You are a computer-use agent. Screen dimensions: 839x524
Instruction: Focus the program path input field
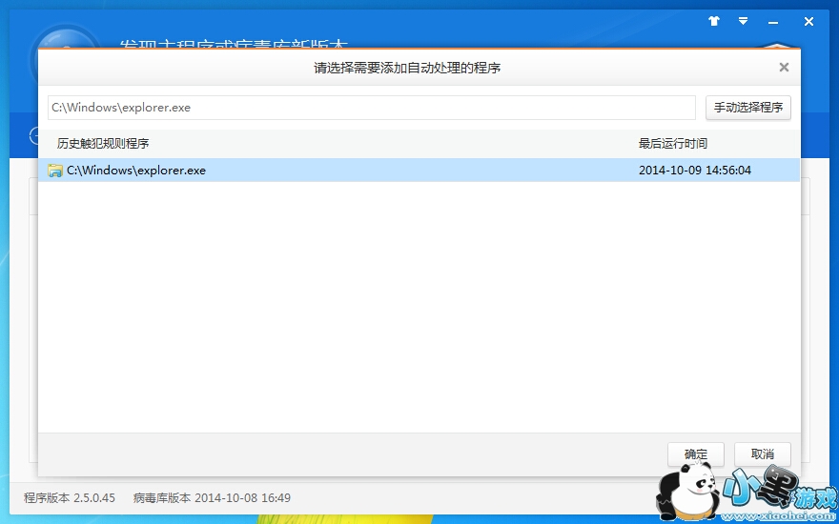[x=371, y=108]
